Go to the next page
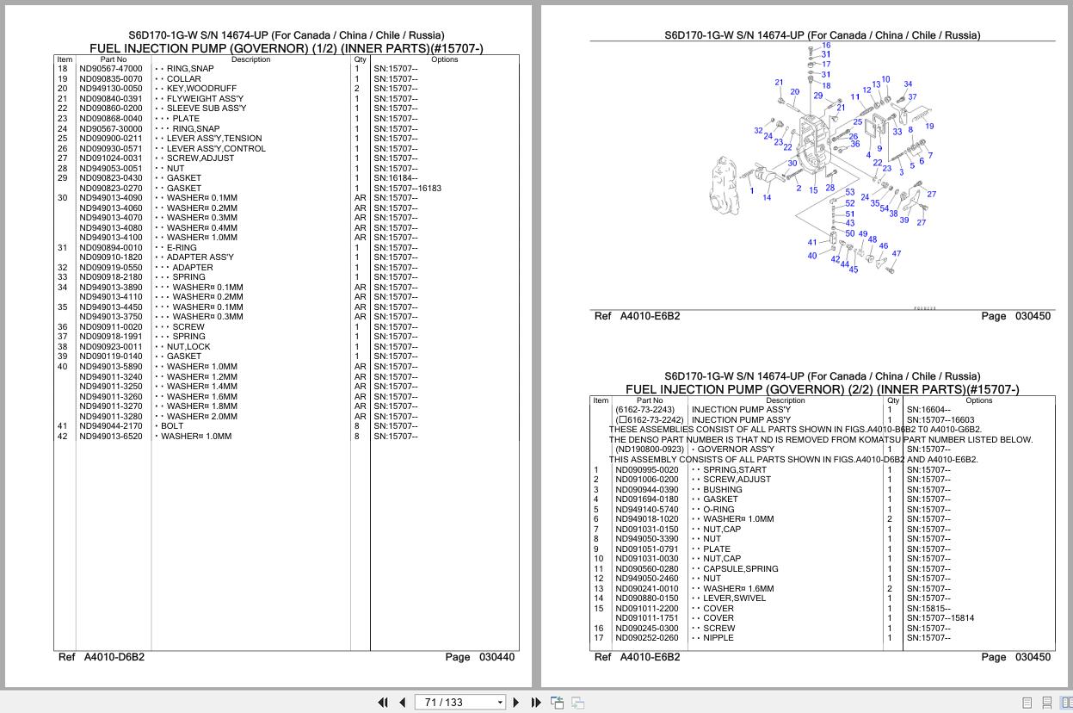 [x=516, y=703]
